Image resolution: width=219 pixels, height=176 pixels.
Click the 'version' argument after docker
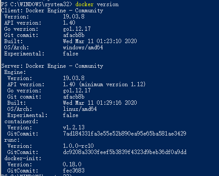tap(108, 4)
